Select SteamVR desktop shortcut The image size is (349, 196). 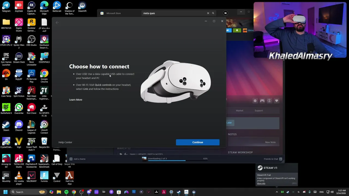pos(82,7)
